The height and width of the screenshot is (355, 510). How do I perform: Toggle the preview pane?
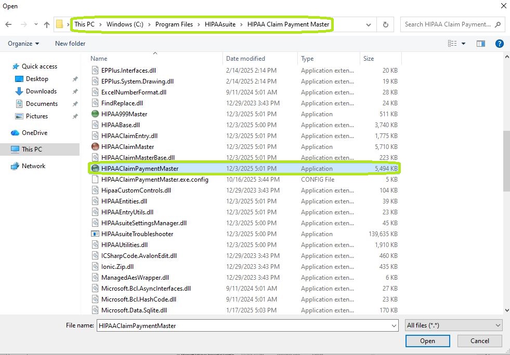click(x=481, y=44)
